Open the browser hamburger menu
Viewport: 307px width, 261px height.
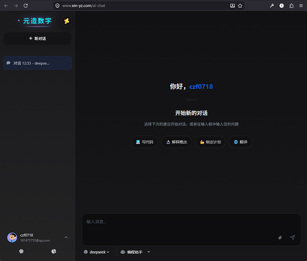301,6
